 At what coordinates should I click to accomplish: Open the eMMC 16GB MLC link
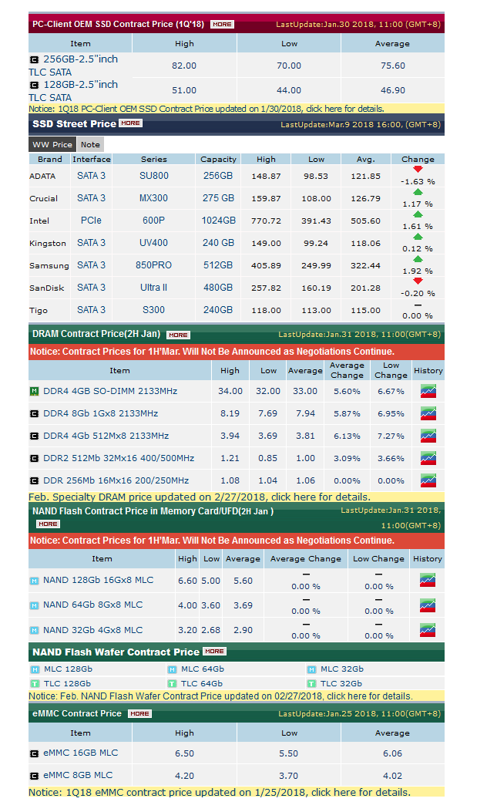(81, 753)
